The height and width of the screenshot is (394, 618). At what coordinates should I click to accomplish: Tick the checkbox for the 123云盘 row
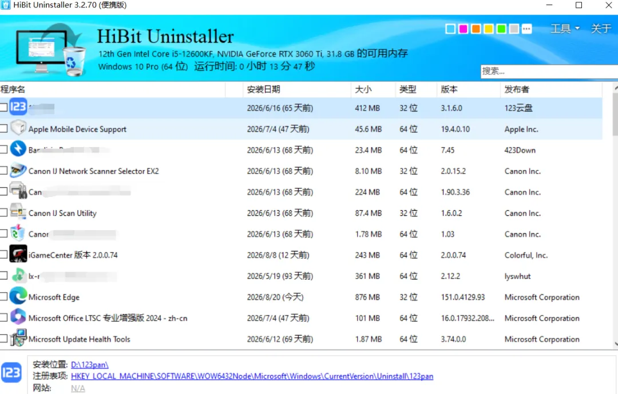[x=3, y=107]
